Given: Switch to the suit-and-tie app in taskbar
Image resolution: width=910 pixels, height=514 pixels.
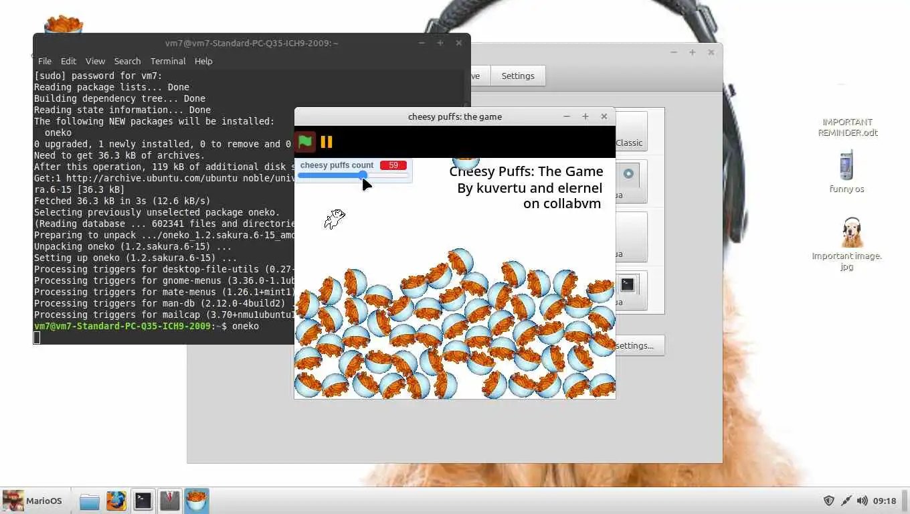Looking at the screenshot, I should coord(169,501).
